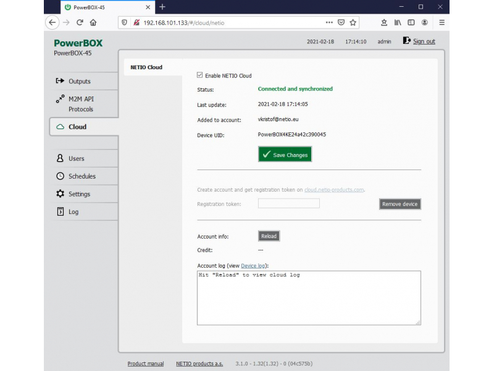Click the Account log resize handle
This screenshot has width=494, height=371.
click(x=418, y=322)
